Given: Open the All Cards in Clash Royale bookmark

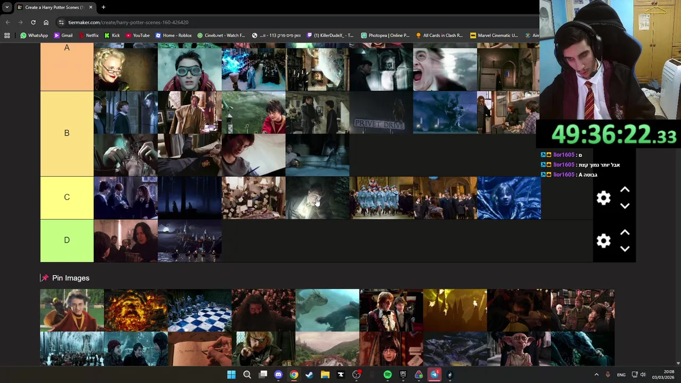Looking at the screenshot, I should pyautogui.click(x=439, y=35).
